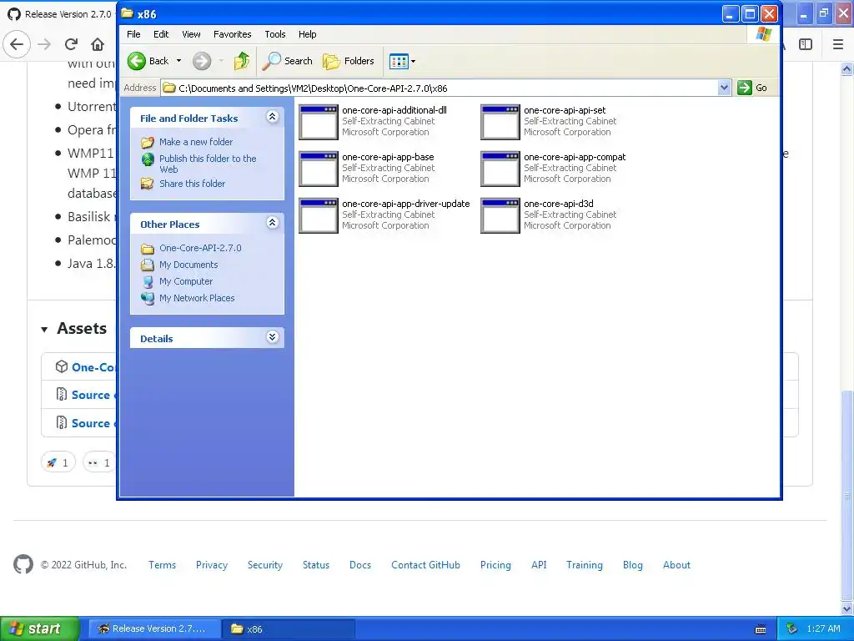Click the rocket reaction button

58,462
